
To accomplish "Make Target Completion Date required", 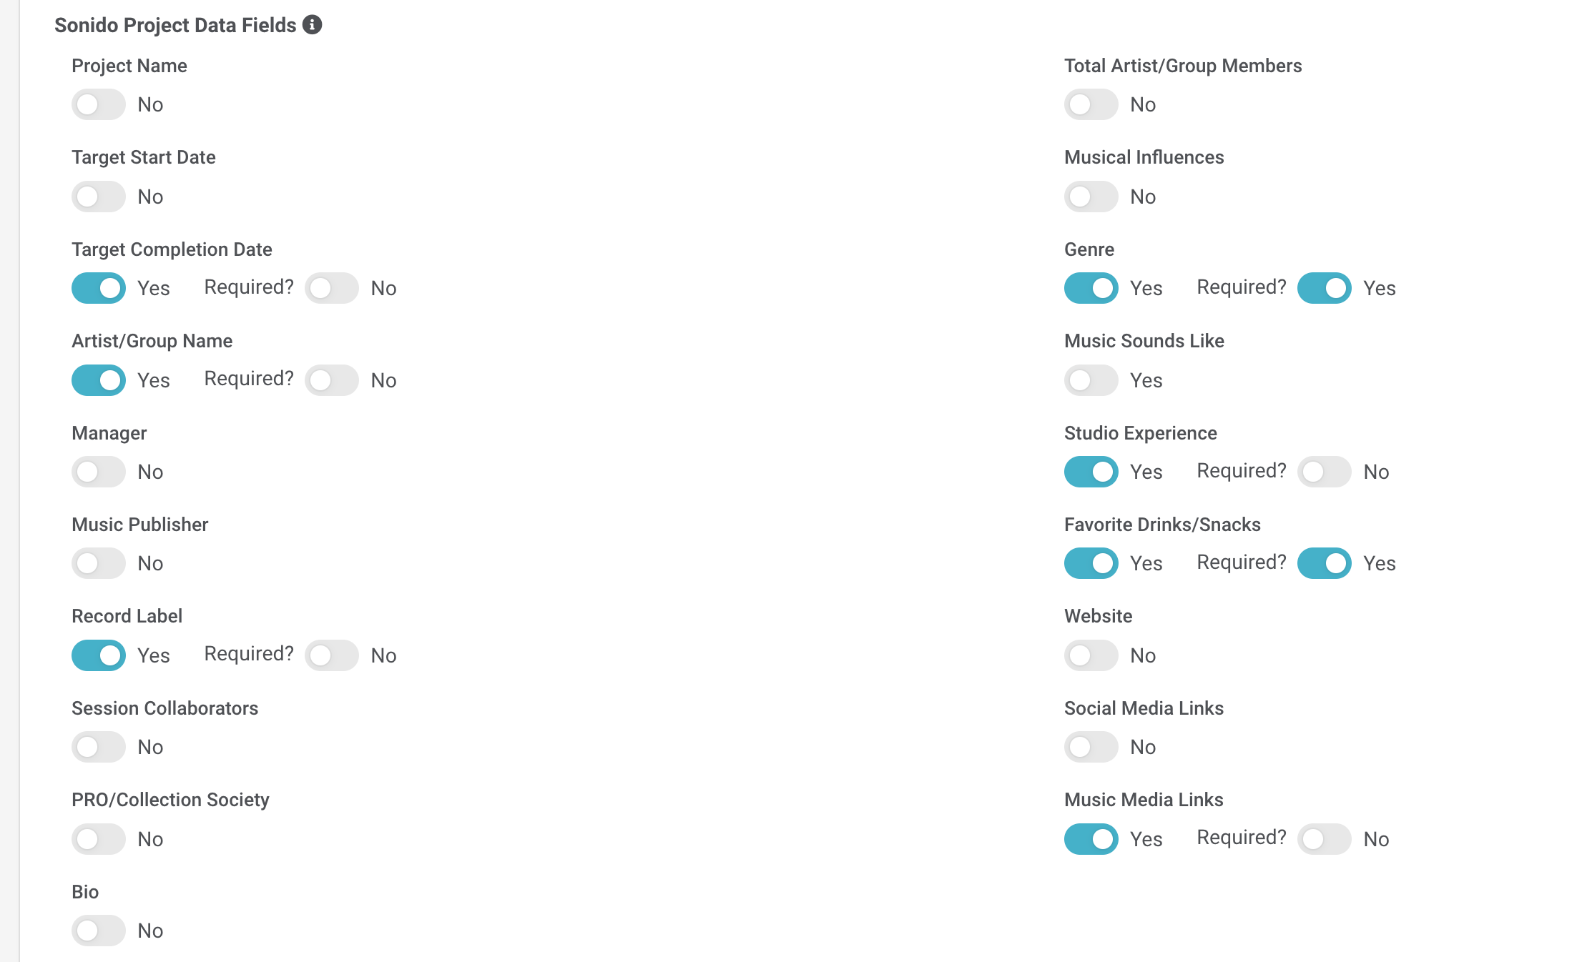I will (x=332, y=288).
